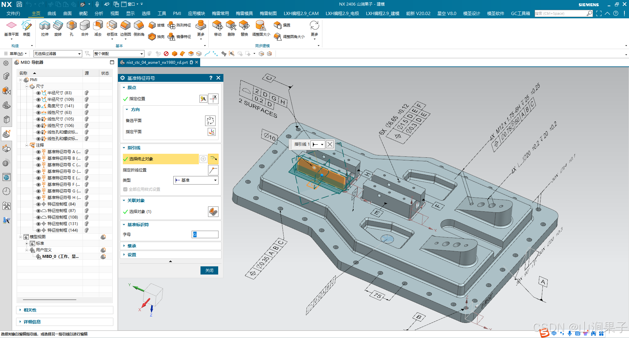Click the 删除 delete face tool
The height and width of the screenshot is (338, 629).
[231, 28]
